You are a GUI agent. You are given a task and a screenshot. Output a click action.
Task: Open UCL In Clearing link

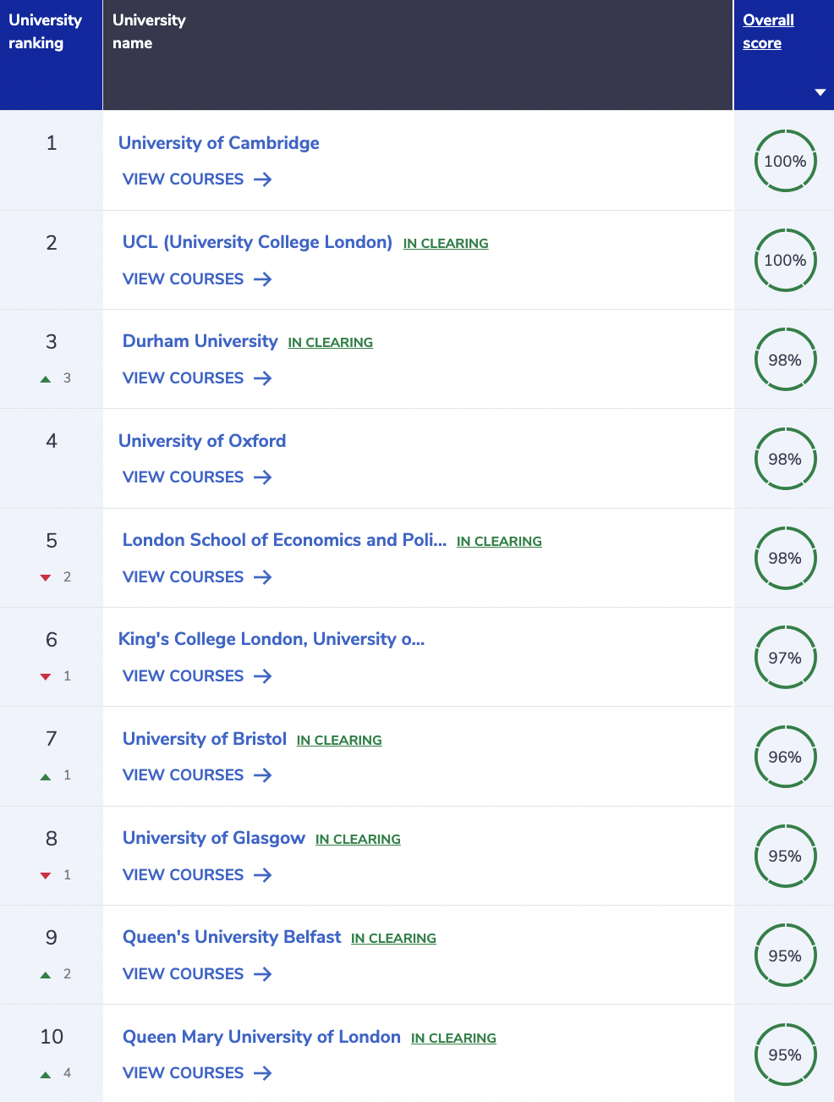(446, 244)
